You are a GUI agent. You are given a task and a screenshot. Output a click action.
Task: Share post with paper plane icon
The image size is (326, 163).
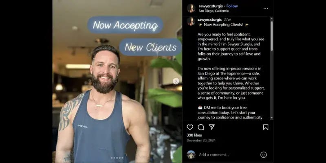pos(211,127)
